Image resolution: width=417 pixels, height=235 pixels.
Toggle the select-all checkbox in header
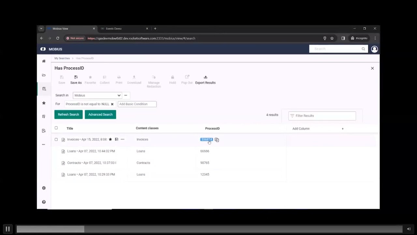(56, 128)
